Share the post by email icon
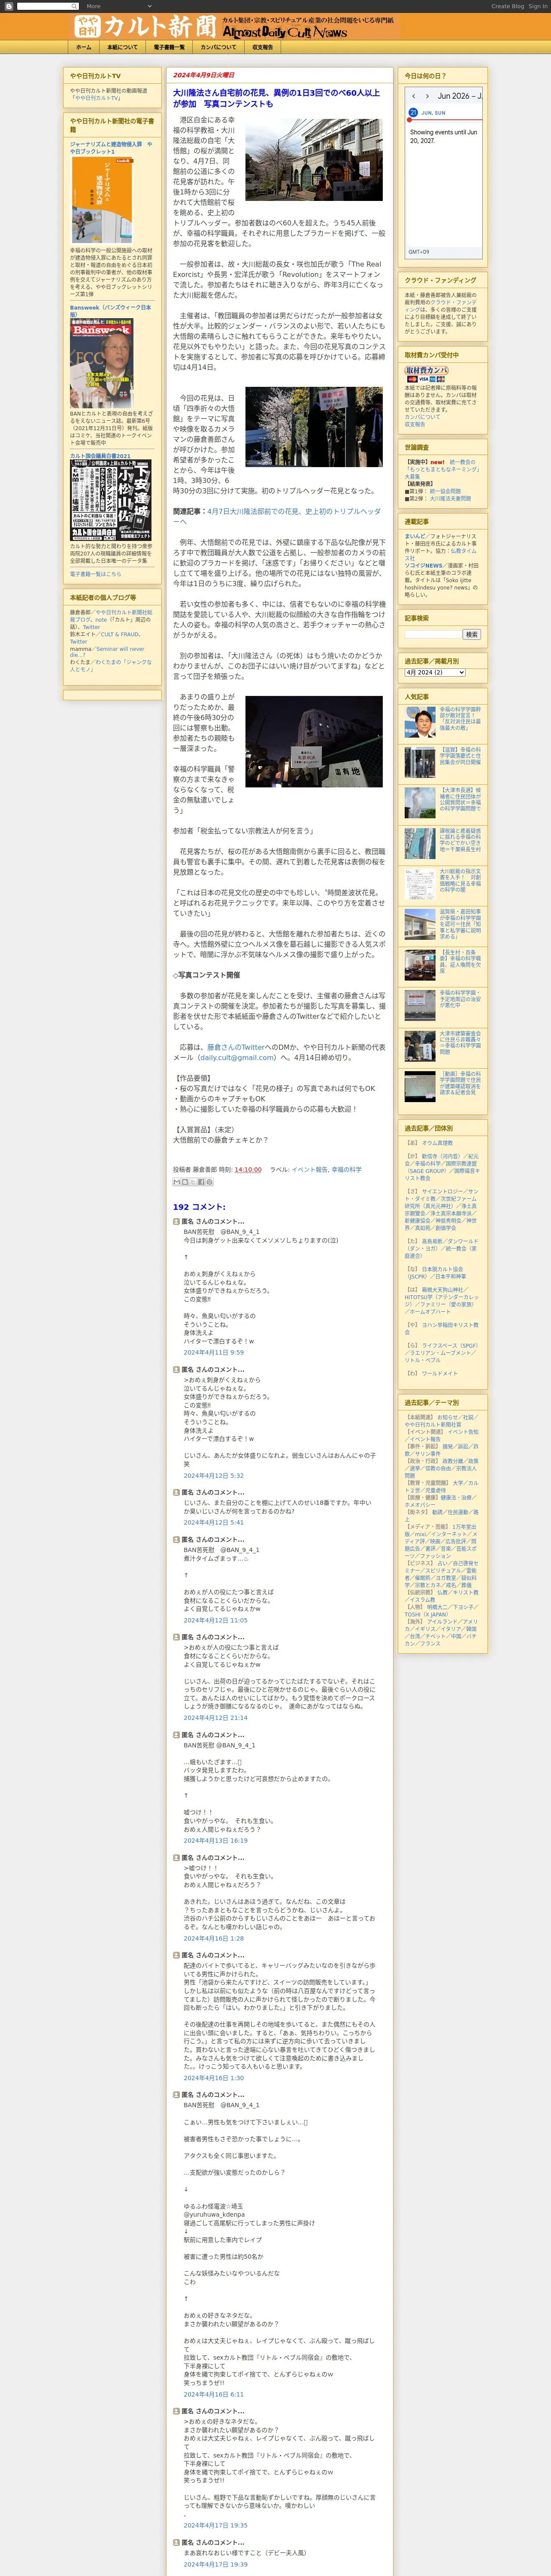The width and height of the screenshot is (551, 2576). pos(177,1182)
